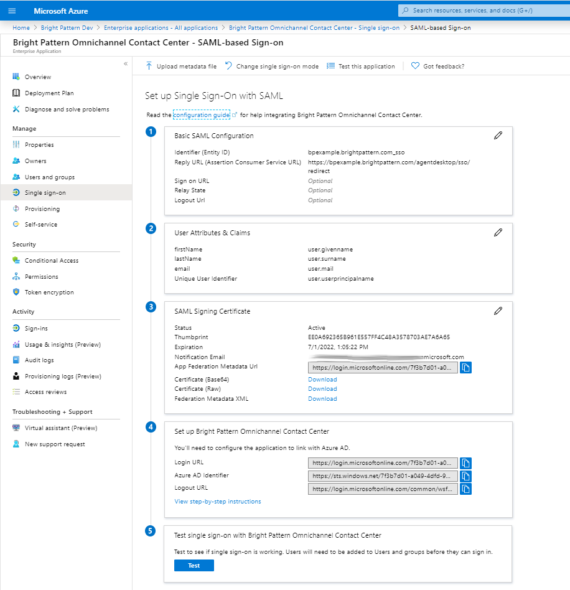Screen dimensions: 570x590
Task: Click the Test this application list icon
Action: pos(330,66)
